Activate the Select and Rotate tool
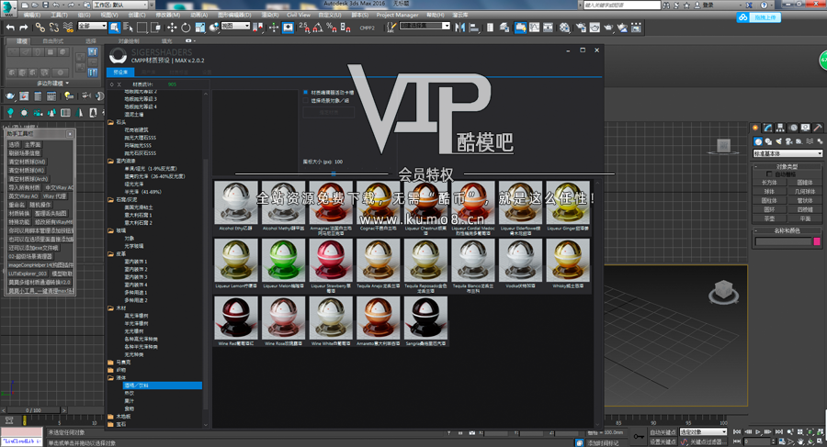Viewport: 827px width, 447px height. tap(186, 28)
